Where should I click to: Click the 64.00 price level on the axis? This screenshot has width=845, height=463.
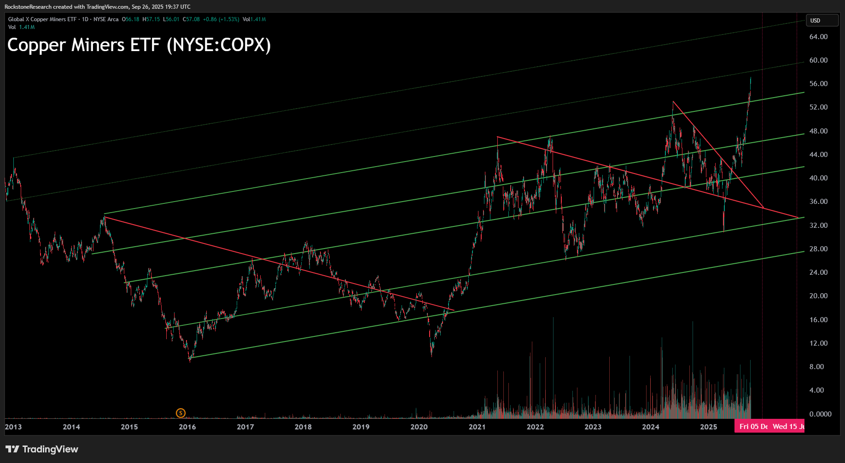[818, 37]
